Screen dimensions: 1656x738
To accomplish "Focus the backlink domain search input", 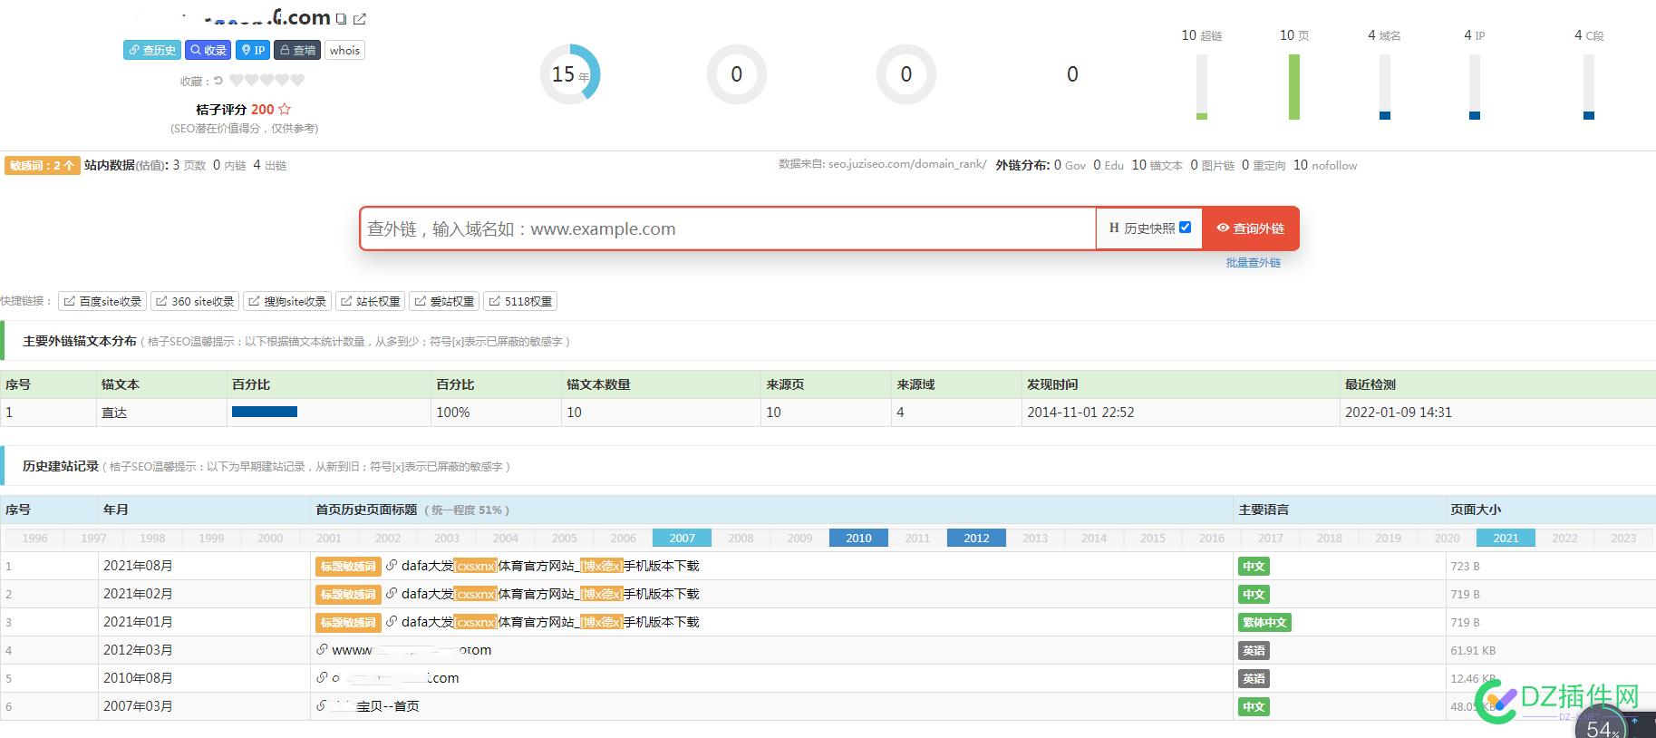I will pos(728,228).
